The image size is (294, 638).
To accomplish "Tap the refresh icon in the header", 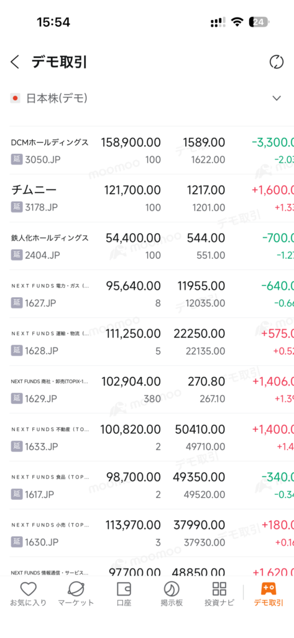I will (x=277, y=62).
